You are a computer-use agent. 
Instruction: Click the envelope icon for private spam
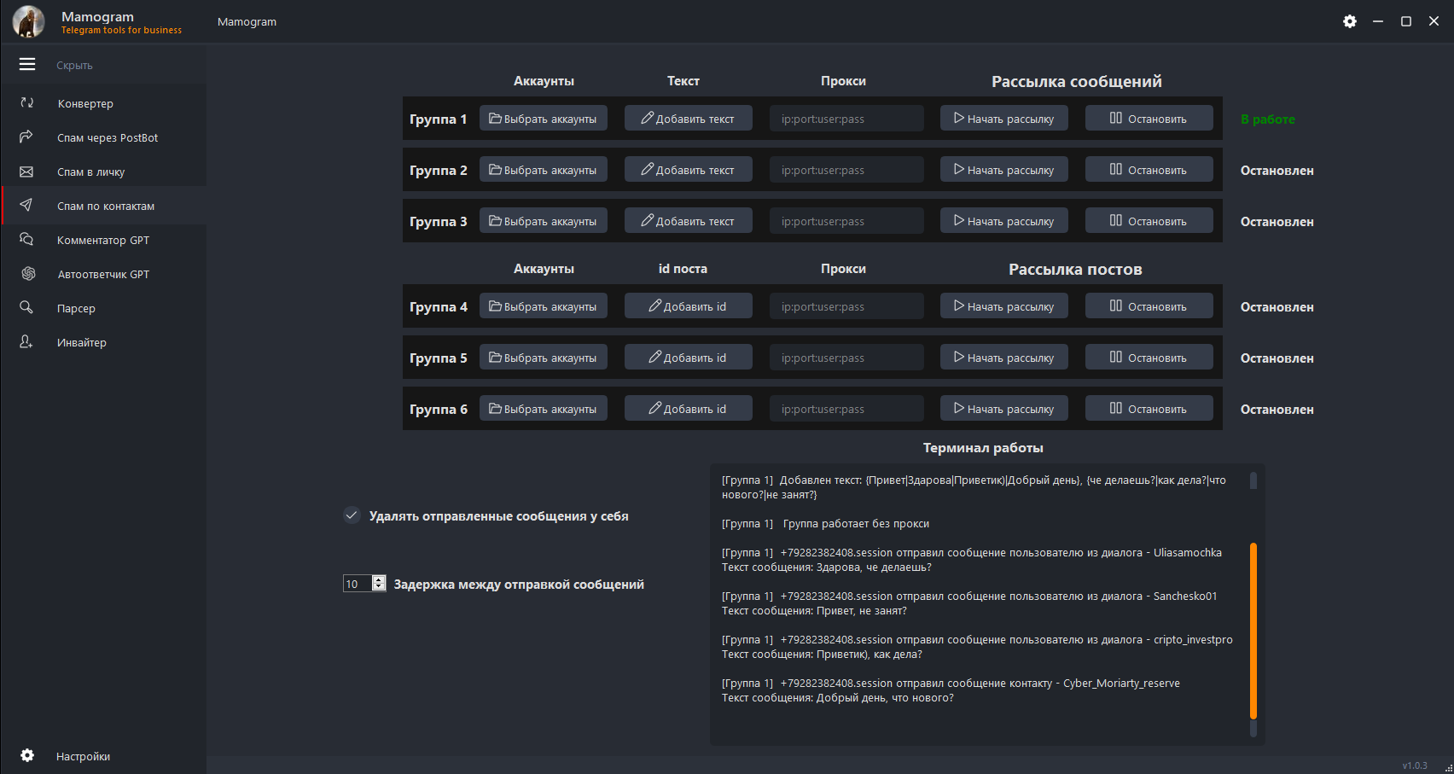(27, 172)
